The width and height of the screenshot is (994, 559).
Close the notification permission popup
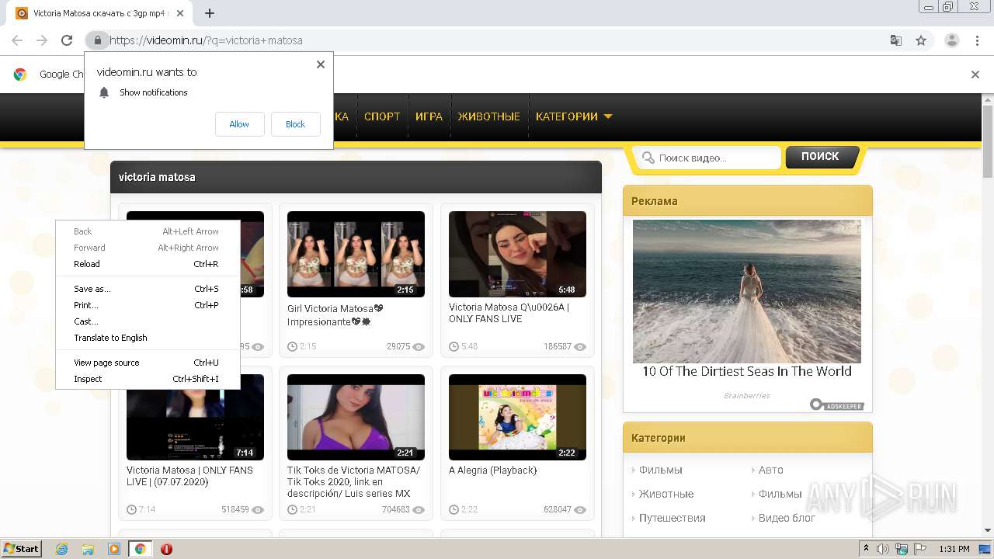pos(321,64)
